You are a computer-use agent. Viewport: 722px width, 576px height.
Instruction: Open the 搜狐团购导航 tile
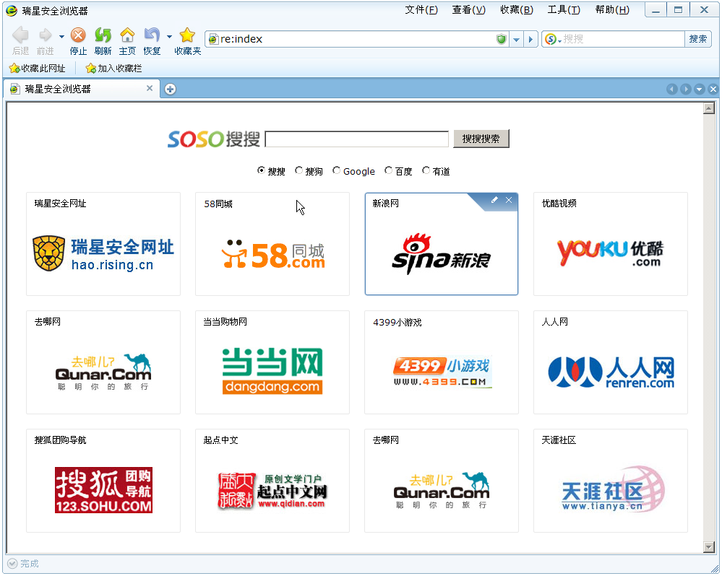(x=103, y=481)
